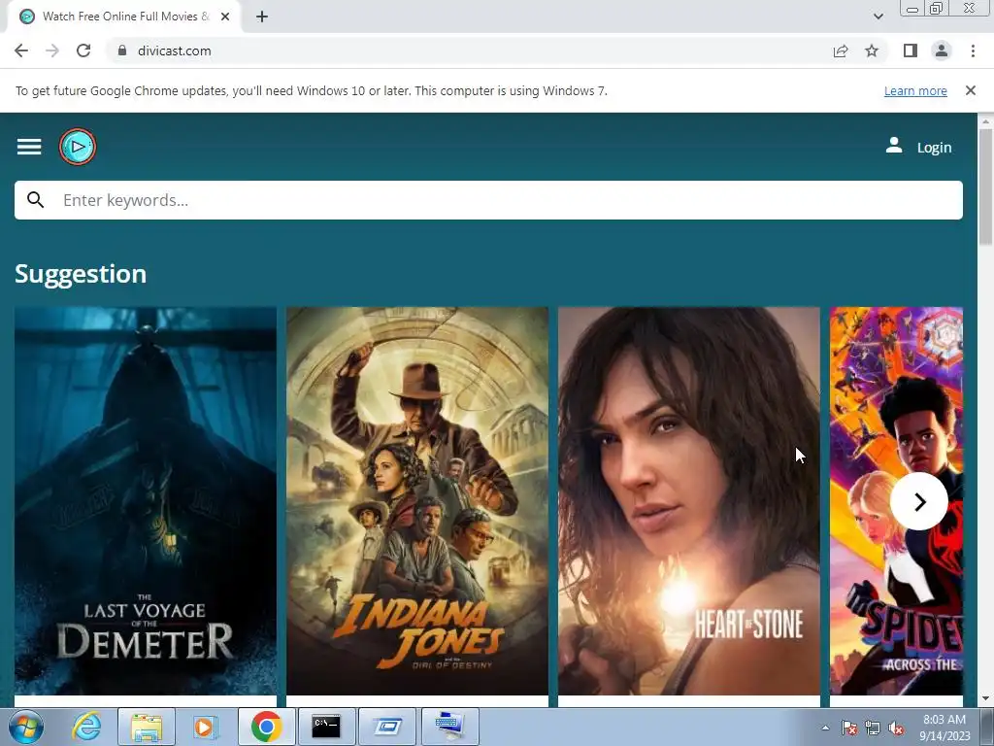Viewport: 994px width, 746px height.
Task: View site info via padlock icon
Action: tap(122, 51)
